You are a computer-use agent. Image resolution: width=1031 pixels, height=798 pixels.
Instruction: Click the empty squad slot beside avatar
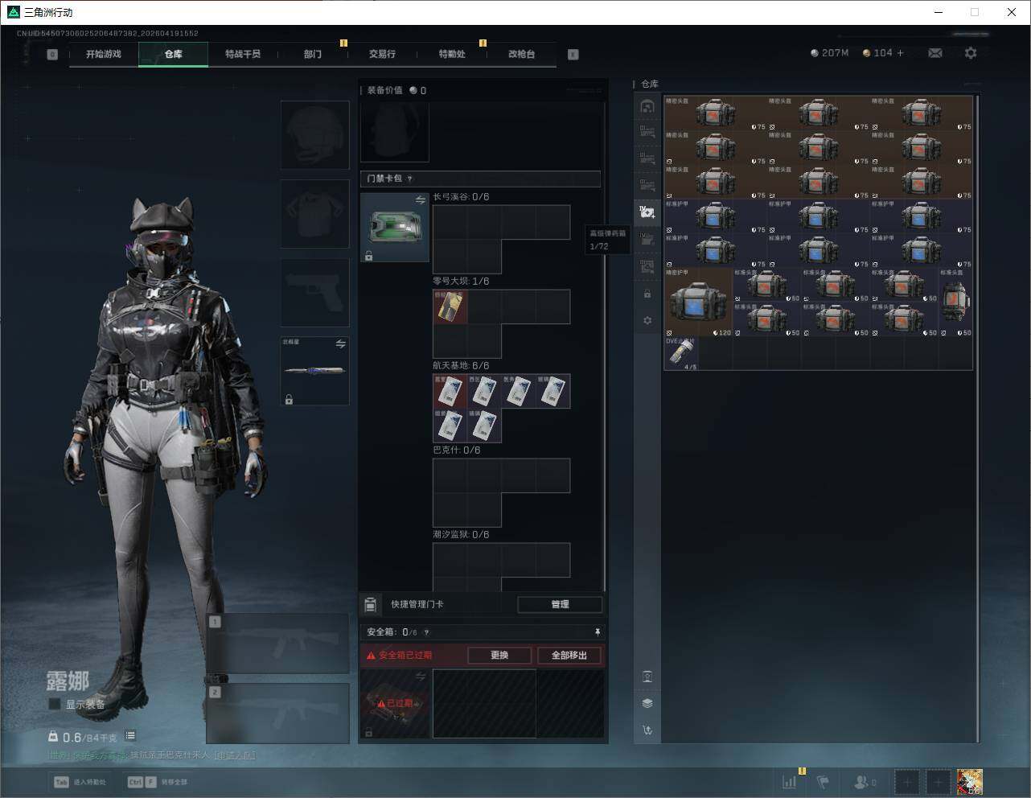pyautogui.click(x=938, y=781)
